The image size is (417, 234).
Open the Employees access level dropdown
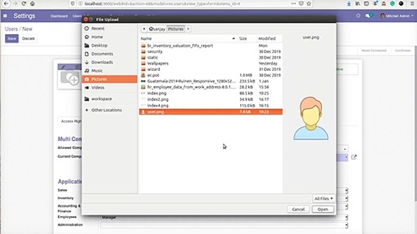coord(347,217)
